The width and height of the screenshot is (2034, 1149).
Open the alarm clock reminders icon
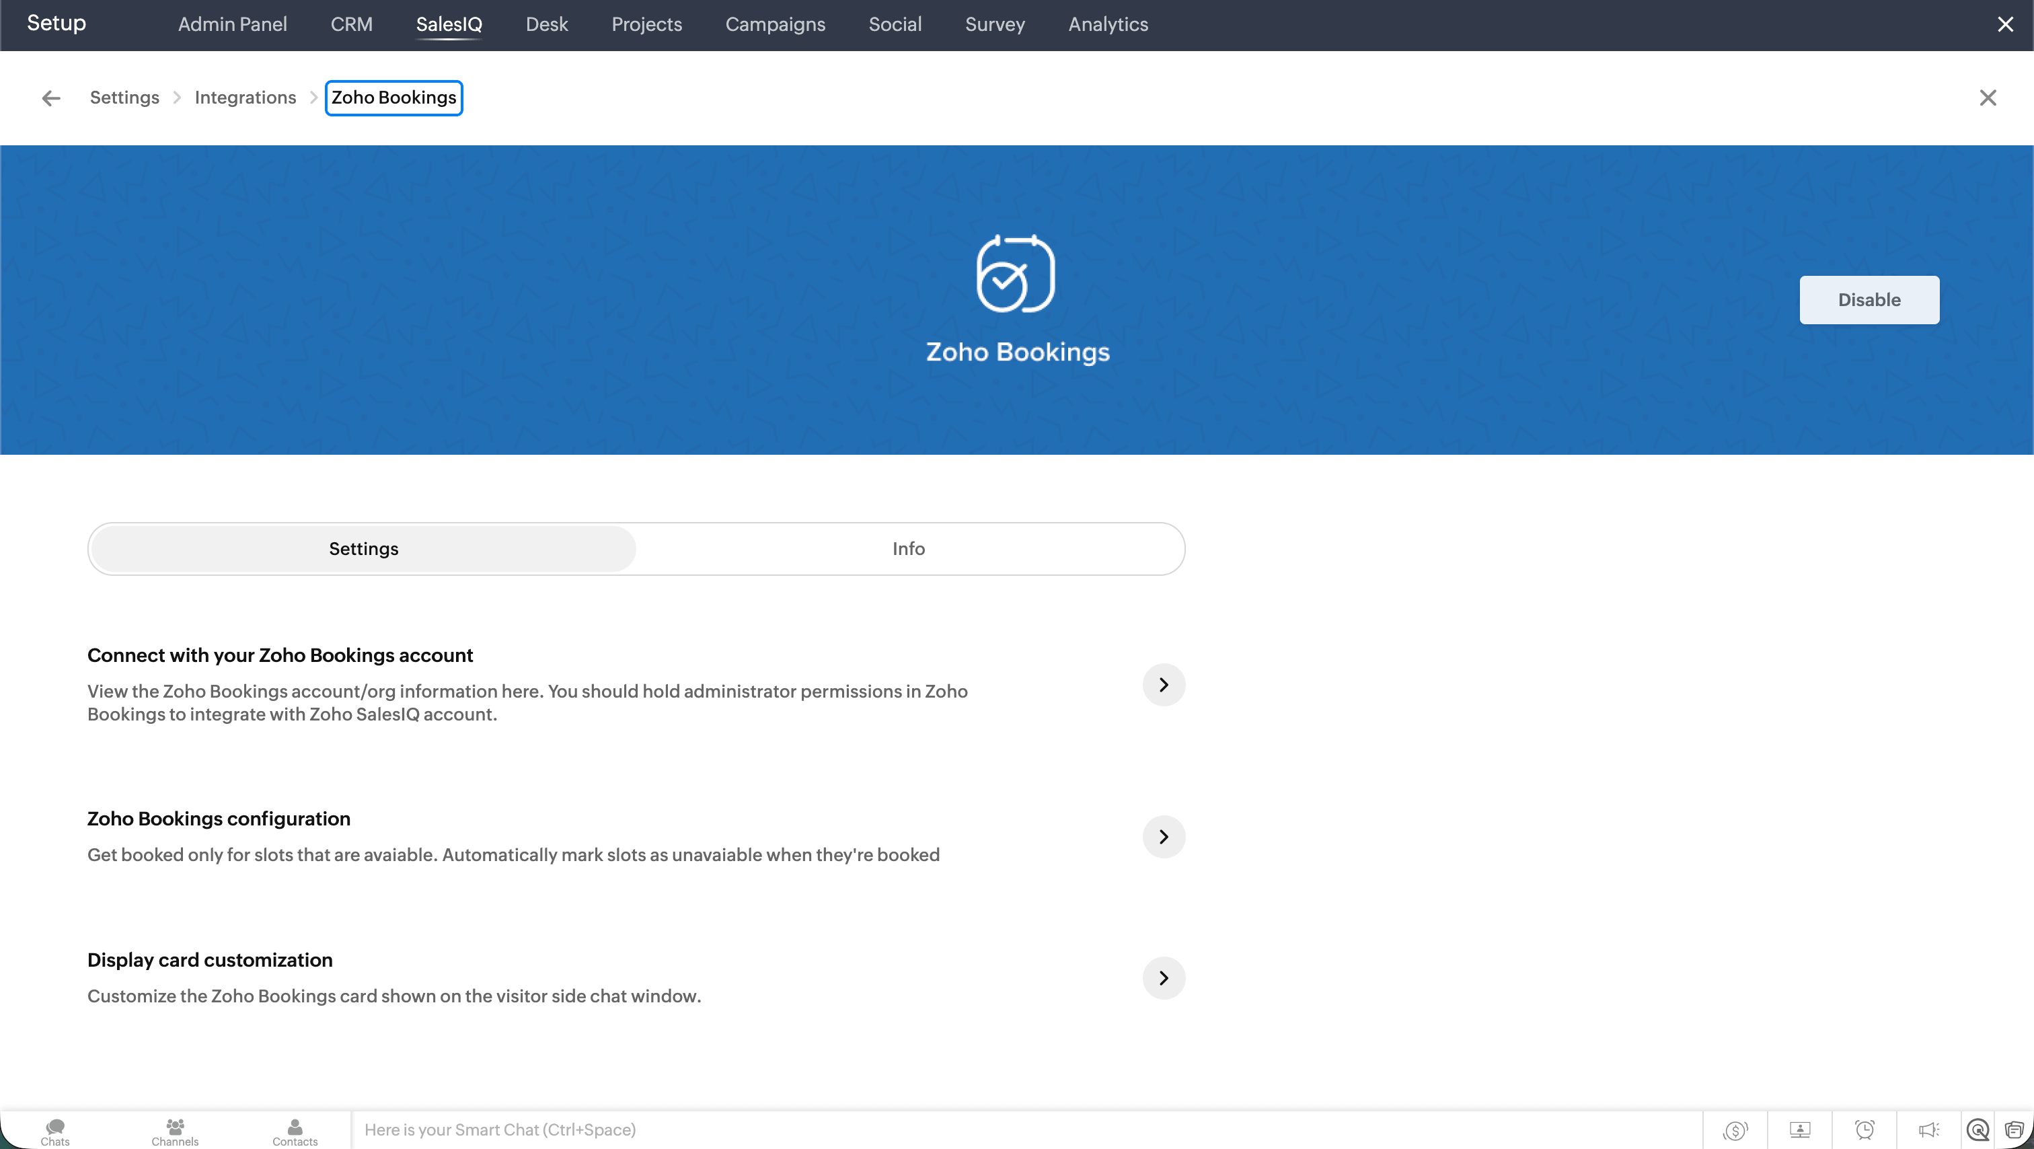(x=1865, y=1130)
